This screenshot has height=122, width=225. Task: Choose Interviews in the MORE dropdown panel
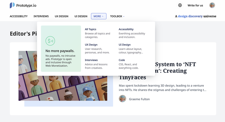[91, 60]
